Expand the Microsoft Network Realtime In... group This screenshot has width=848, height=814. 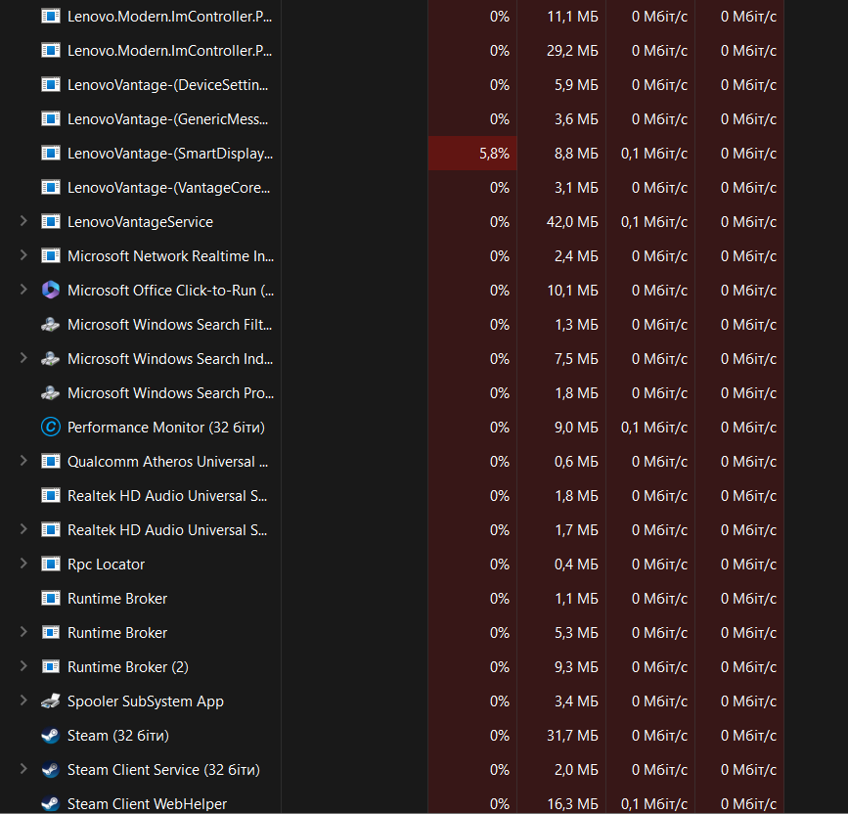point(23,255)
